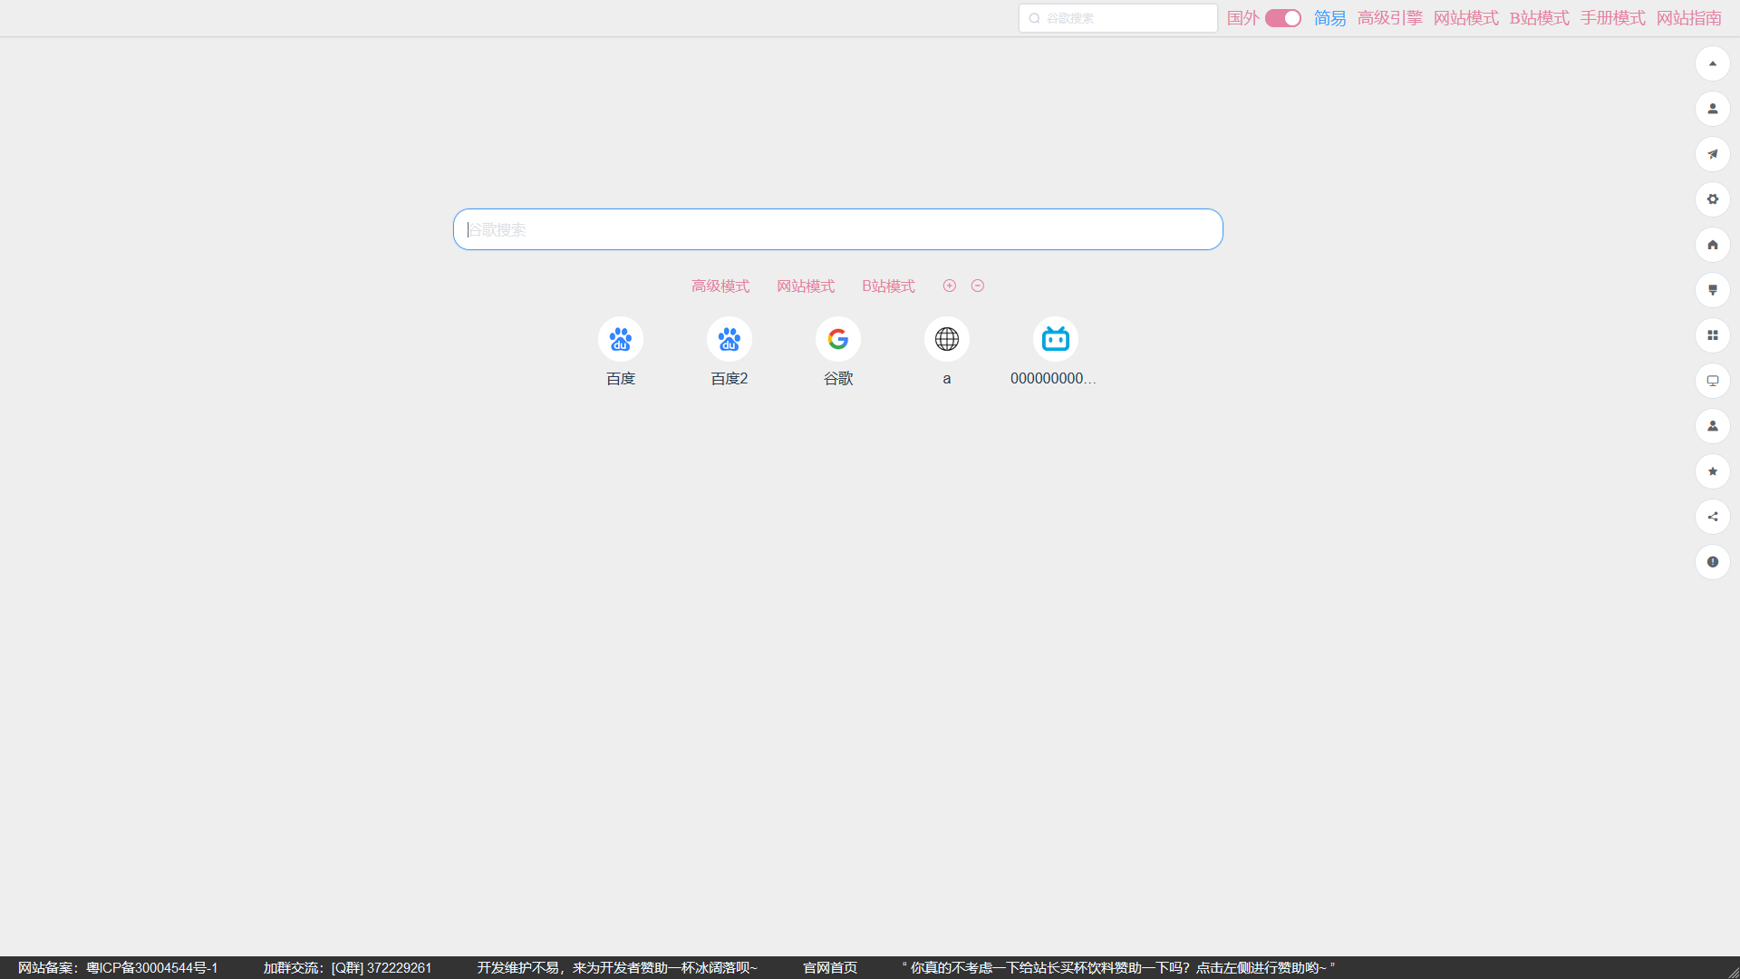This screenshot has height=979, width=1740.
Task: Click the share sidebar icon
Action: coord(1712,517)
